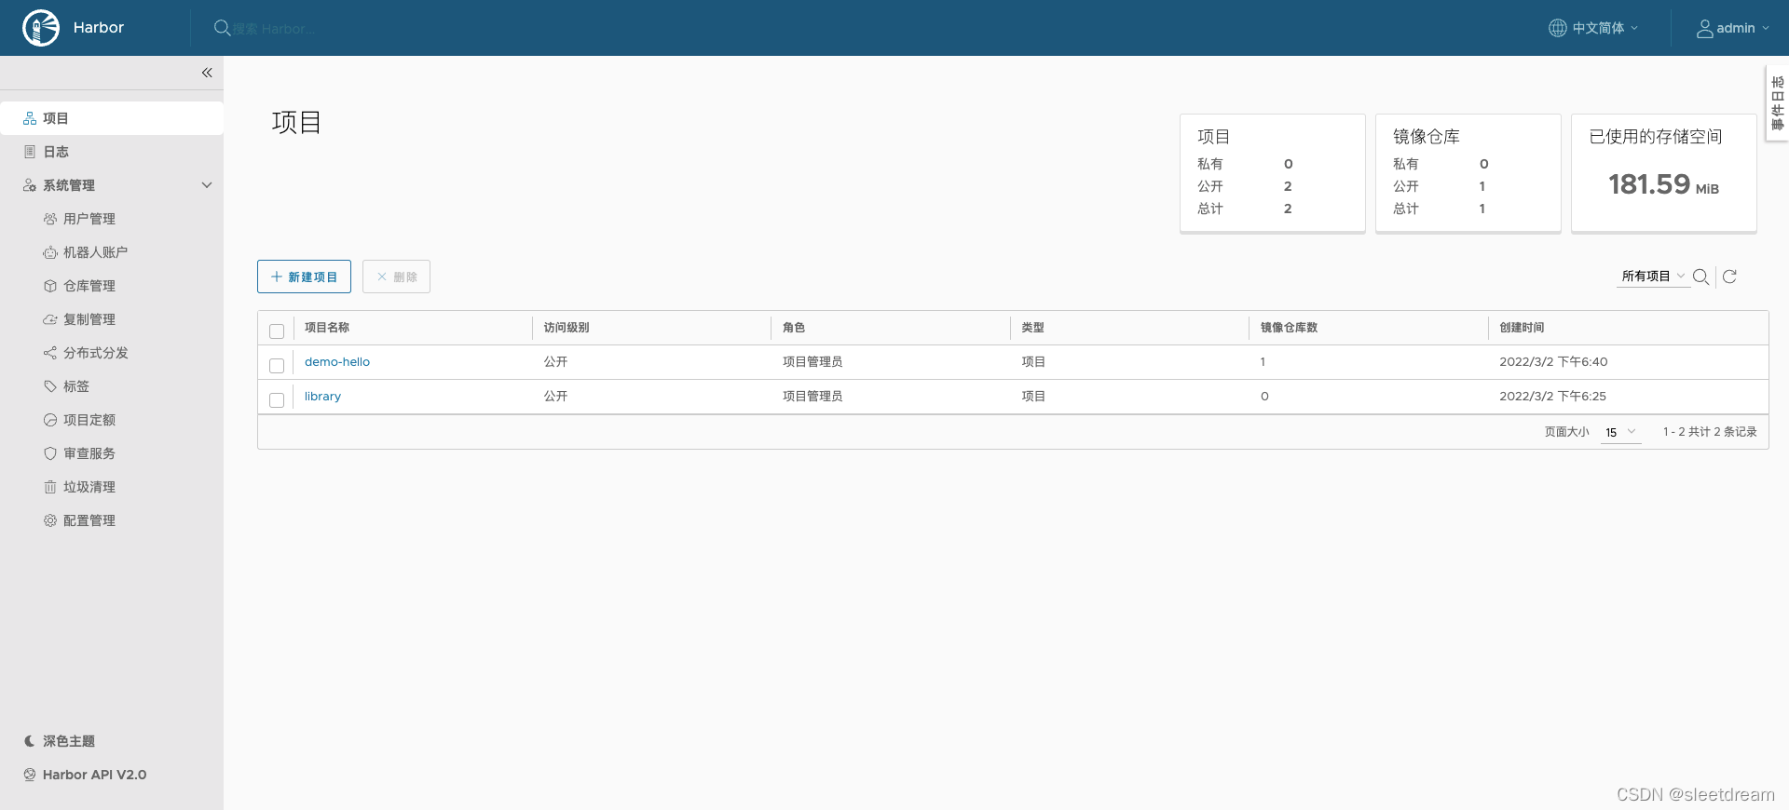Viewport: 1789px width, 810px height.
Task: Sort by 创建时间 column header
Action: 1522,328
